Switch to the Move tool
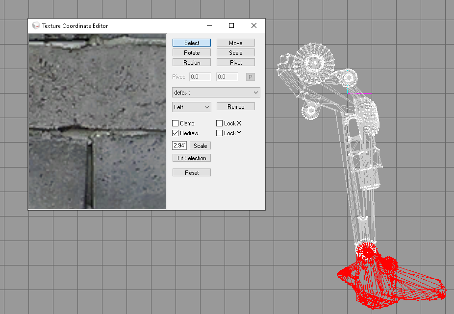Screen dimensions: 454x314 236,43
